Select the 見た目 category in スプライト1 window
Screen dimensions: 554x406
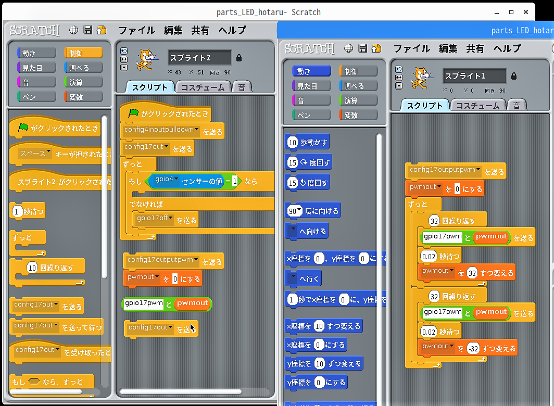click(311, 86)
